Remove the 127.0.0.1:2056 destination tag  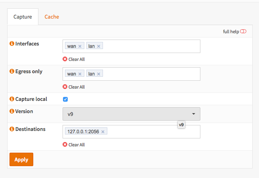click(x=103, y=132)
